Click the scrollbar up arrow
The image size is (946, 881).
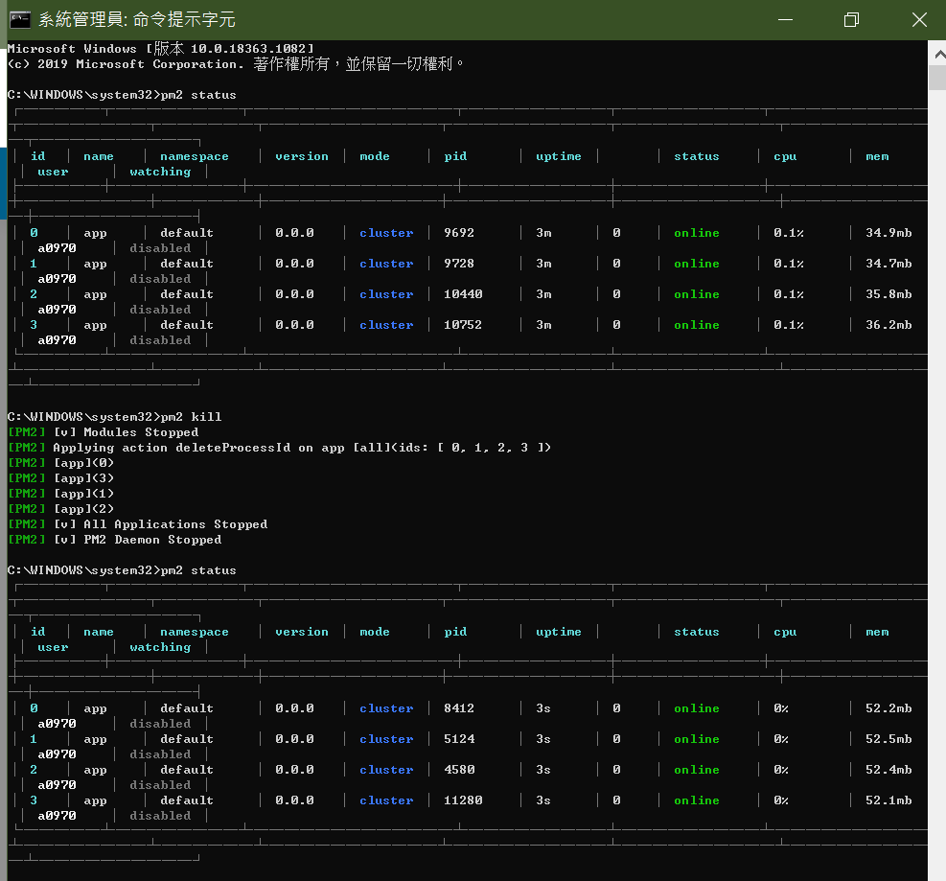tap(938, 55)
